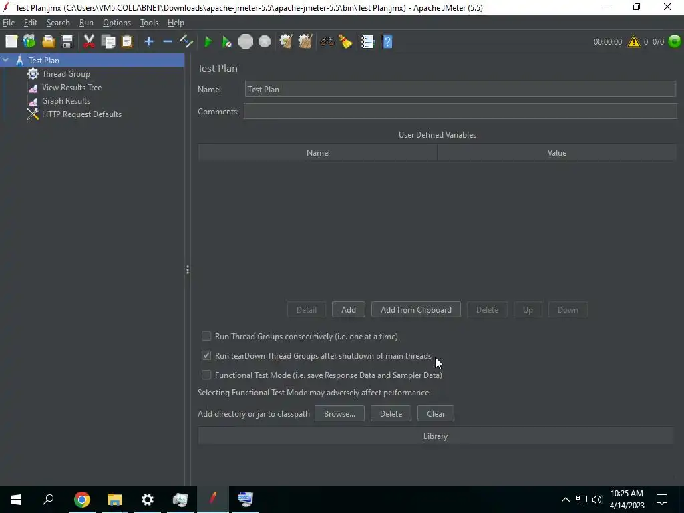The image size is (684, 513).
Task: Select the HTTP Request Defaults wrench icon
Action: click(x=33, y=114)
